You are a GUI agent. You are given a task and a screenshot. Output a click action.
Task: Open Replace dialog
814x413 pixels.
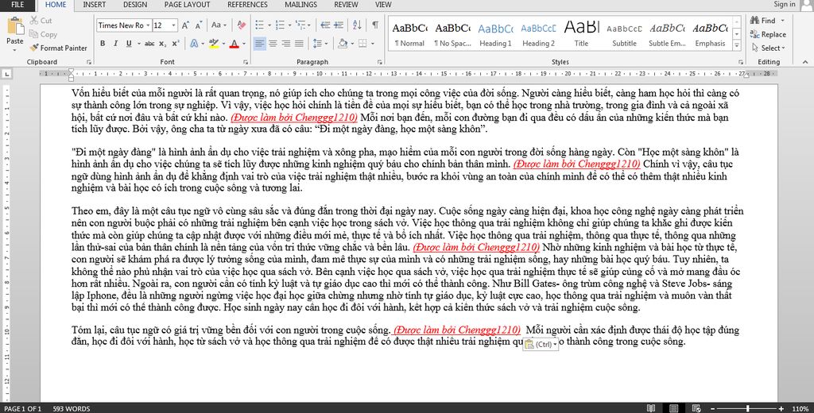coord(768,34)
